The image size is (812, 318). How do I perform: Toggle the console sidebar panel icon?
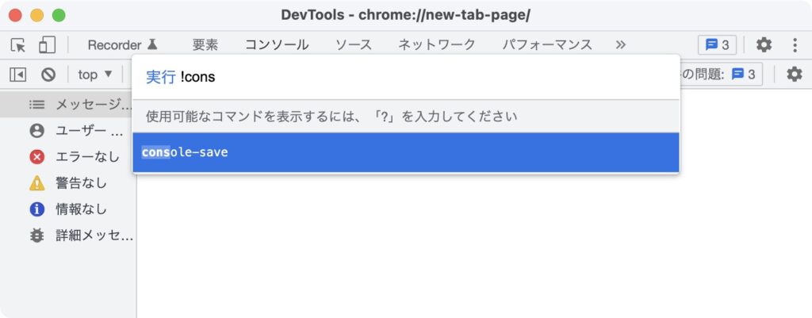tap(18, 75)
